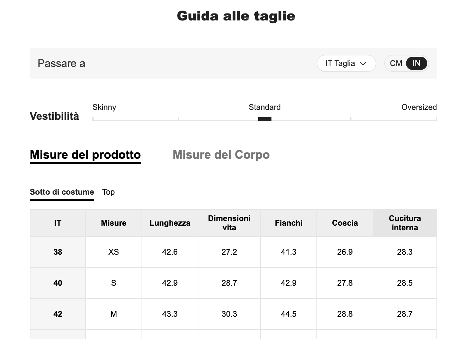
Task: Select the Misure del prodotto tab
Action: coord(85,155)
